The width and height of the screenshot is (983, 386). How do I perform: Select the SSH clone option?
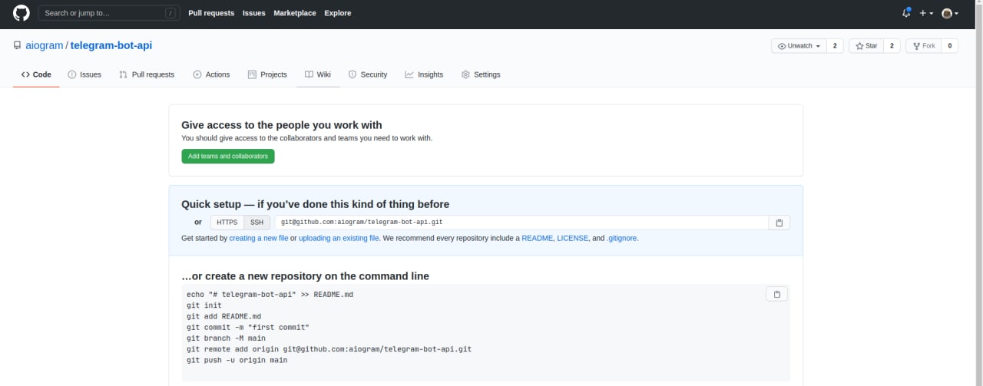257,223
